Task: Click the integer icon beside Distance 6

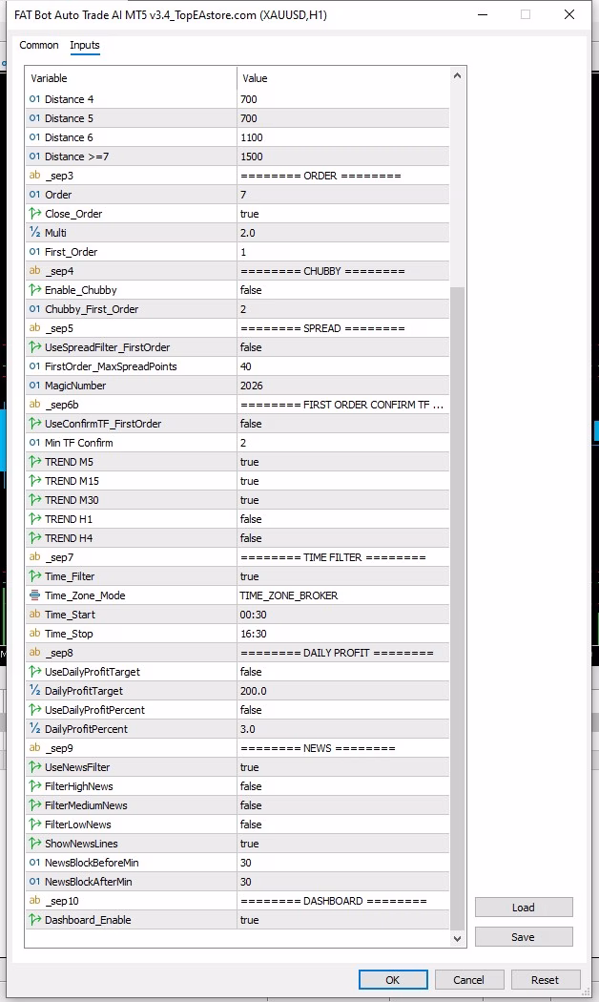Action: [x=34, y=137]
